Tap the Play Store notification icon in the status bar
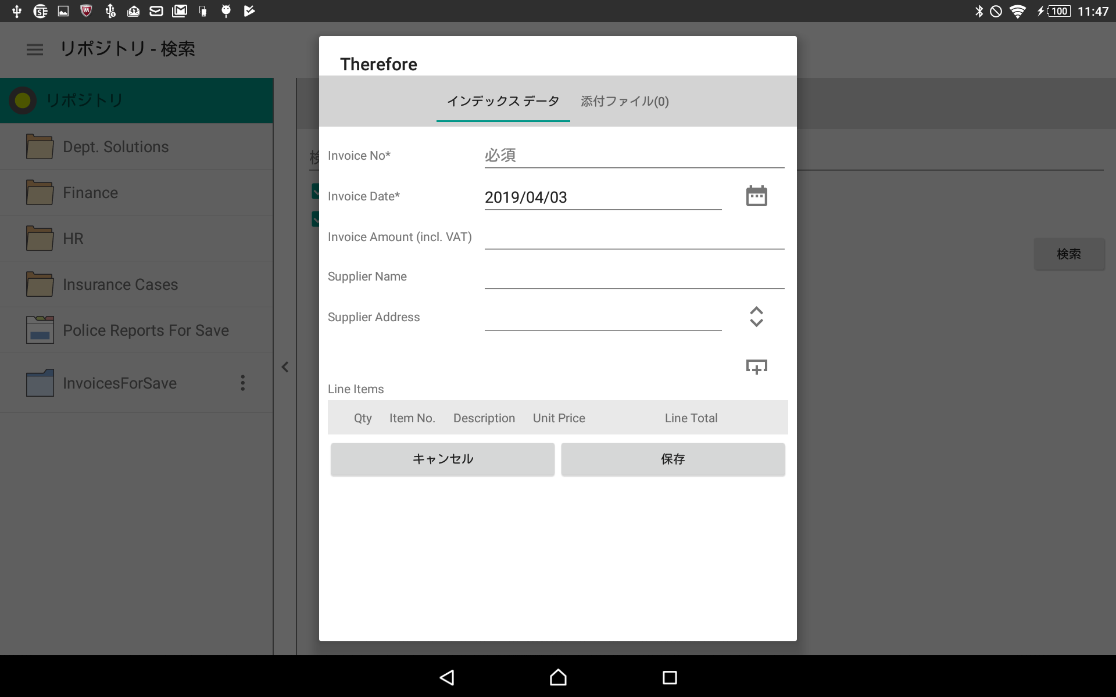 249,11
